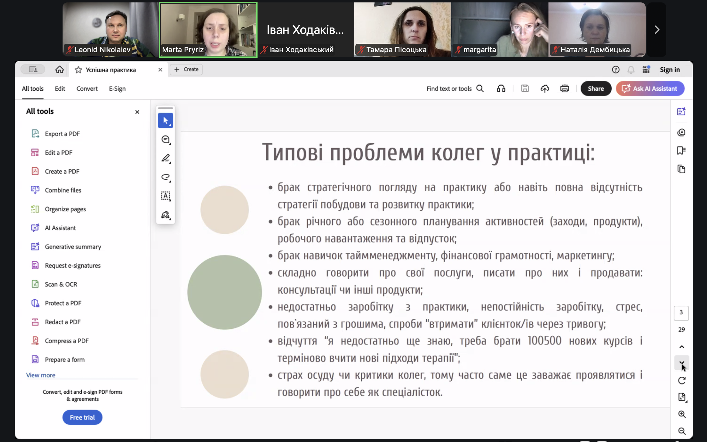This screenshot has height=442, width=707.
Task: Open the fill and sign tool
Action: (x=166, y=215)
